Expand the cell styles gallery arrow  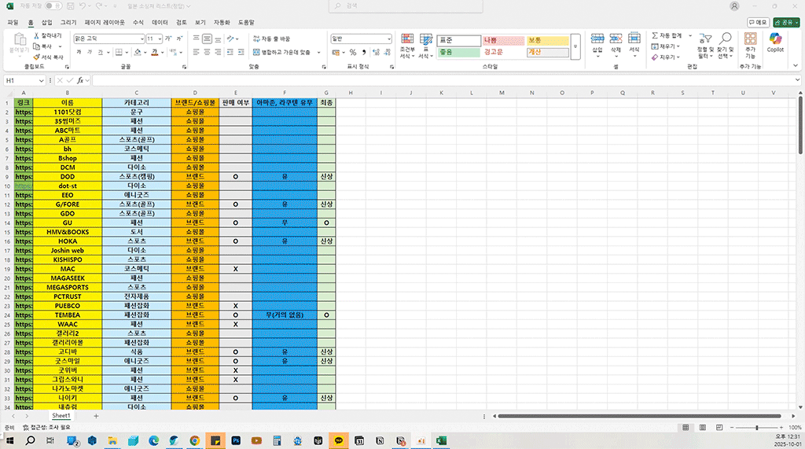tap(575, 46)
